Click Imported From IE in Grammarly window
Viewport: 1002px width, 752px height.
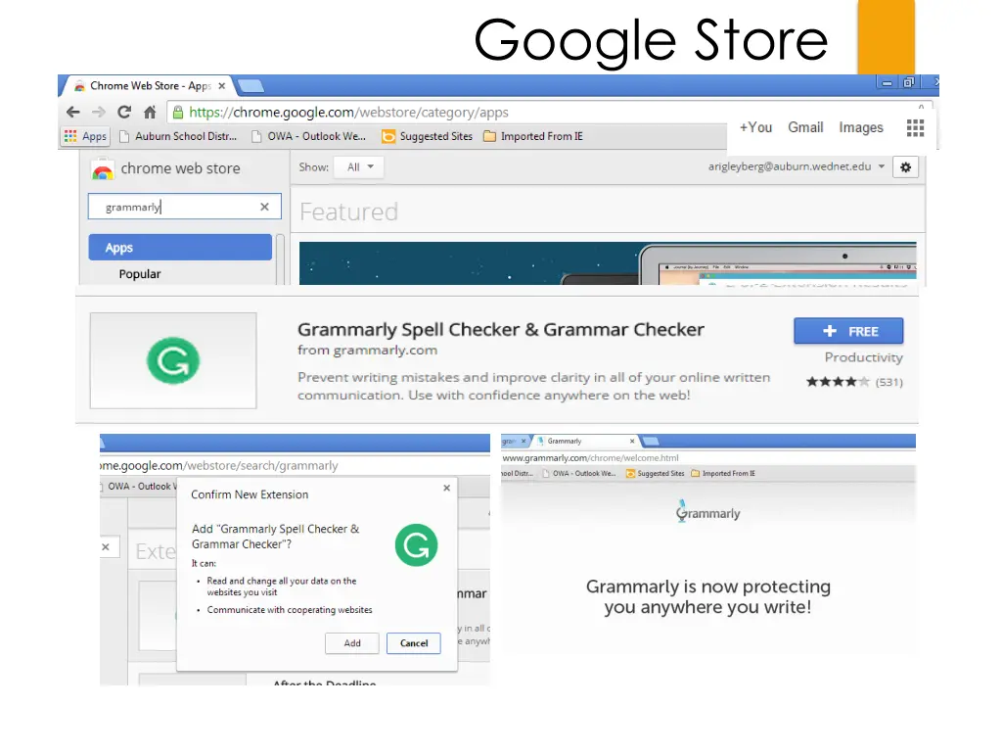[x=723, y=474]
